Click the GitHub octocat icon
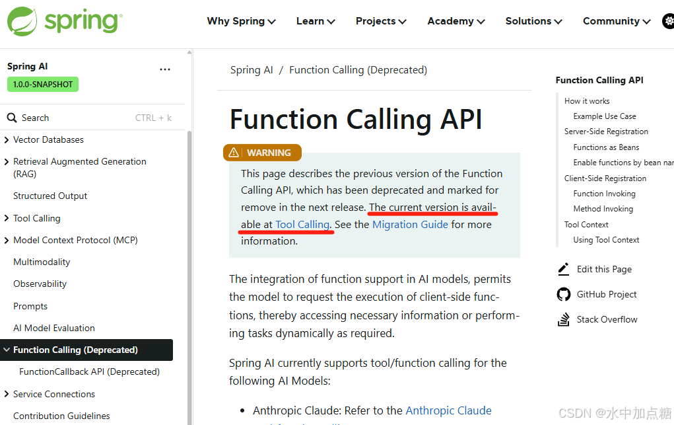Viewport: 674px width, 425px height. 564,294
